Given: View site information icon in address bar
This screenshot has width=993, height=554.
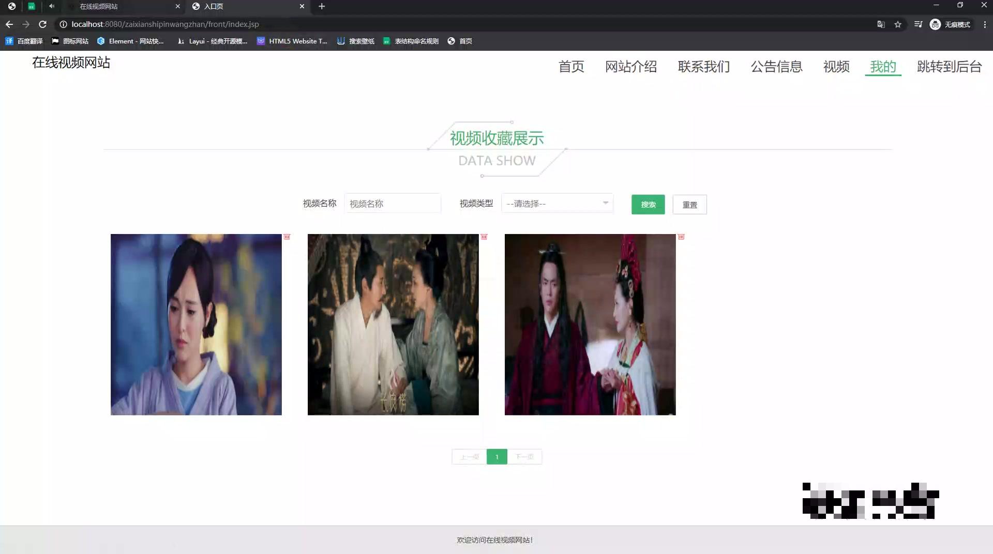Looking at the screenshot, I should tap(63, 24).
